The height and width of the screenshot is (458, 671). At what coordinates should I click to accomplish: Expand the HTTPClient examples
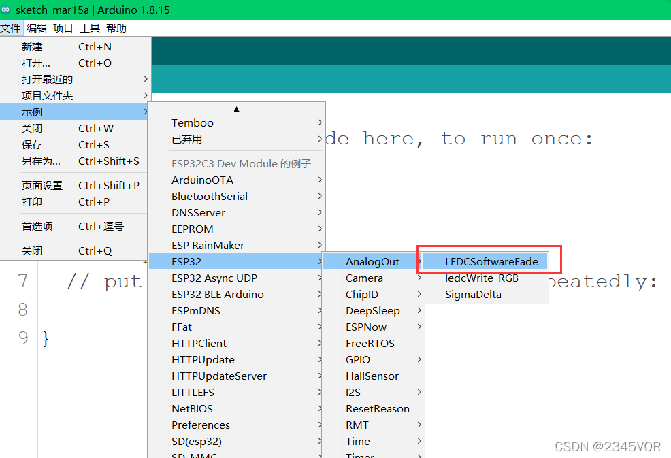(237, 343)
